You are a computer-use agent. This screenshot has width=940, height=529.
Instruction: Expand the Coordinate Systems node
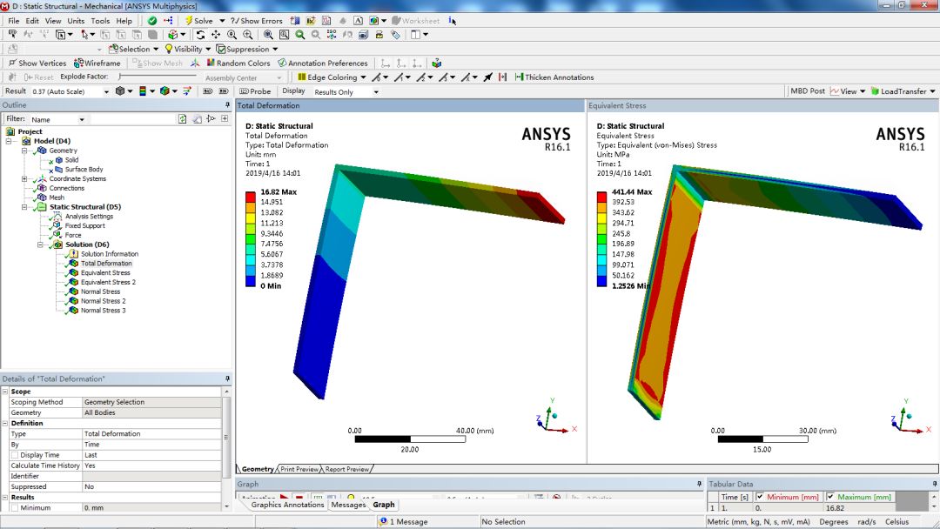24,178
